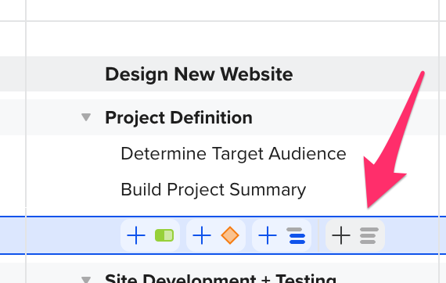The height and width of the screenshot is (283, 446).
Task: Click the black plus sign beside gray lines
Action: pyautogui.click(x=340, y=235)
